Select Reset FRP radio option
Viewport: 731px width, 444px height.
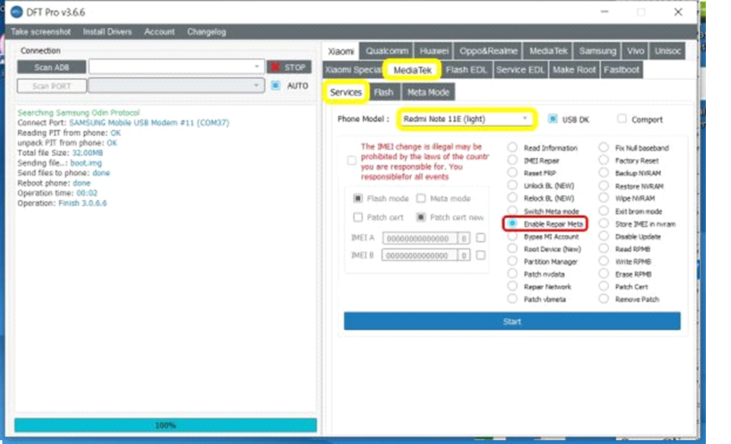tap(512, 173)
